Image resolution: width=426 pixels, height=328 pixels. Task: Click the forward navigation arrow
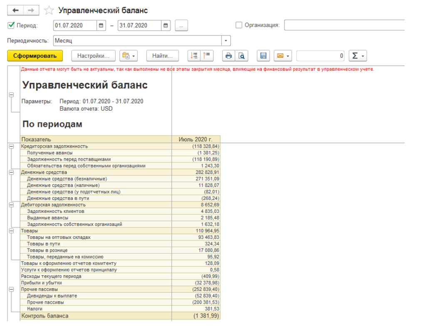pos(31,10)
